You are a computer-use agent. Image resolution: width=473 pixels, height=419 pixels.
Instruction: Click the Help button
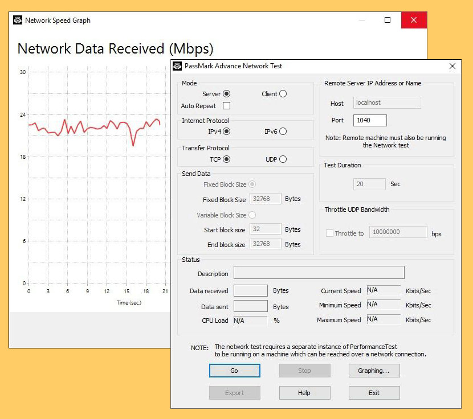click(304, 392)
